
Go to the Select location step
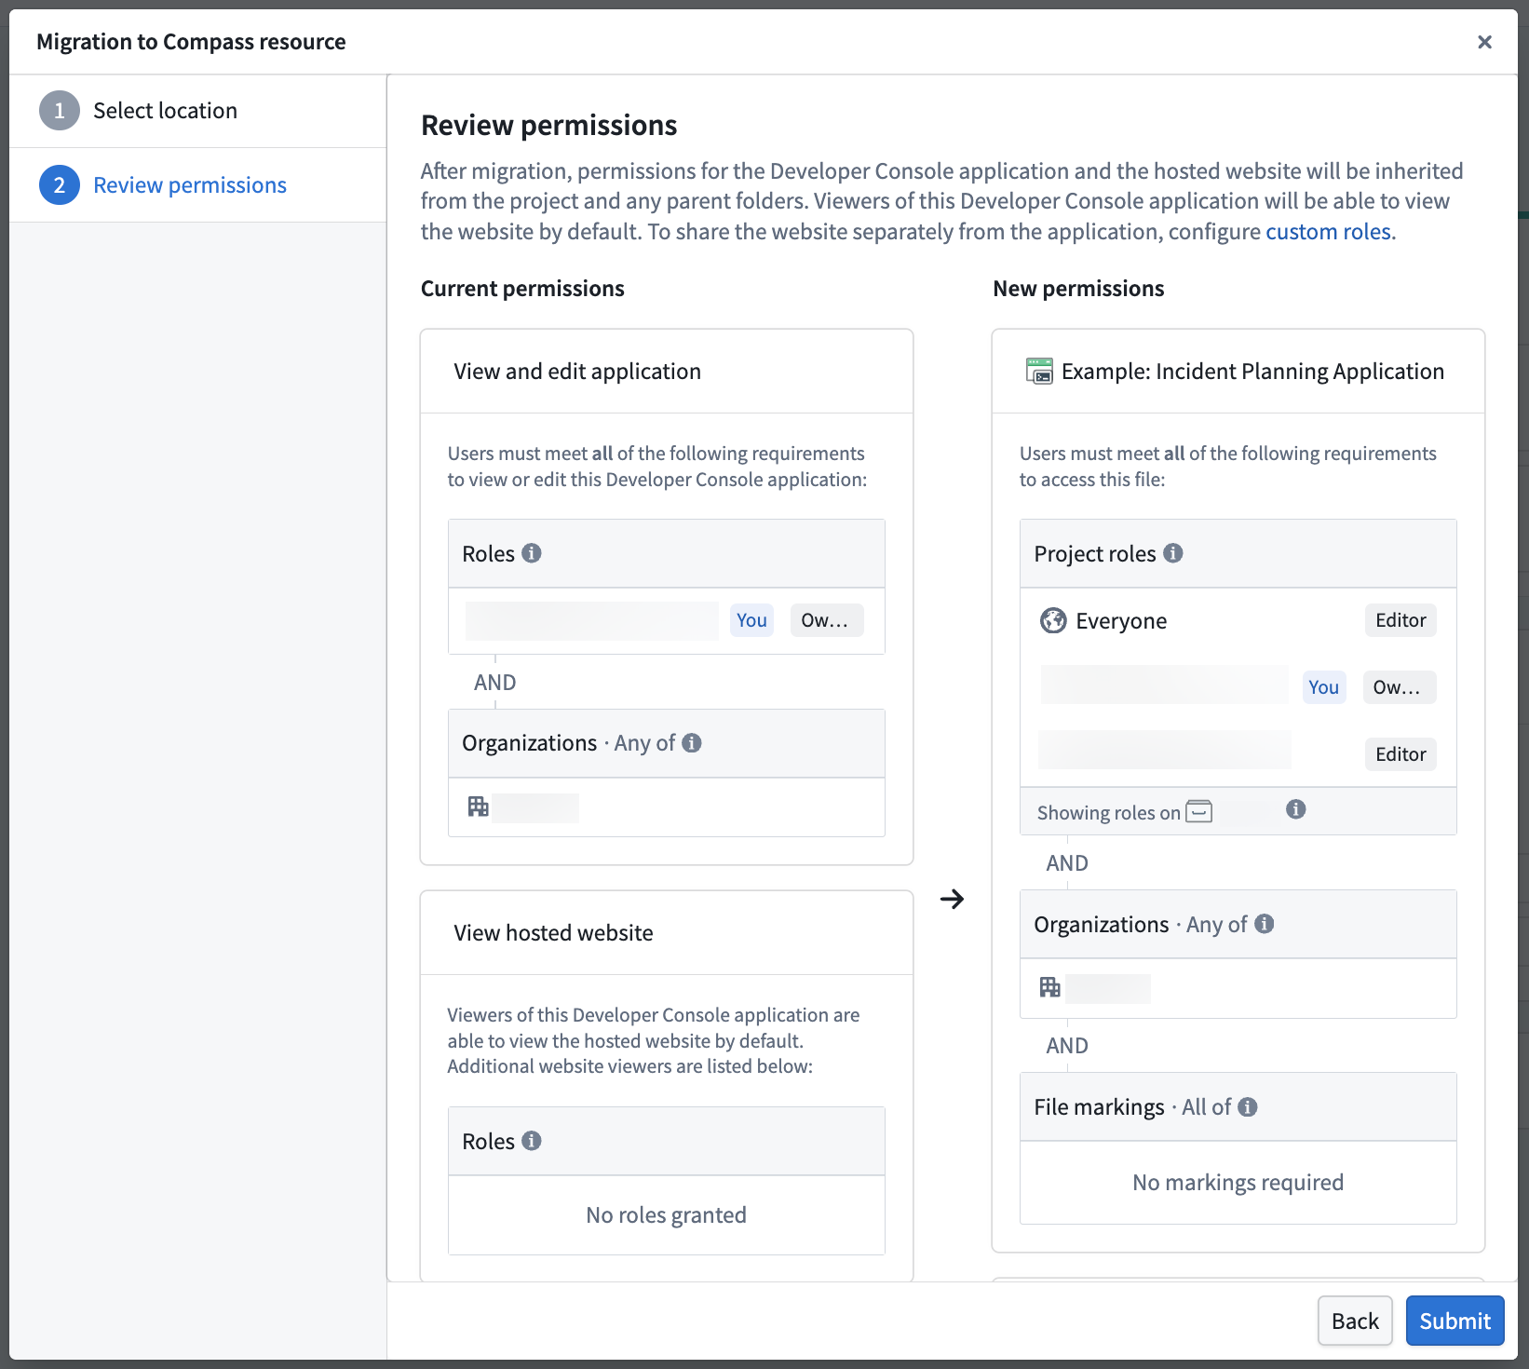tap(165, 110)
